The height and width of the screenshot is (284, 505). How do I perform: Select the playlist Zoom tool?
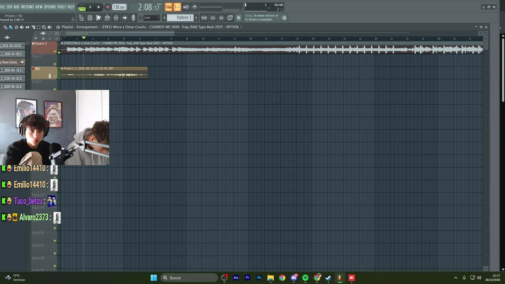click(44, 27)
